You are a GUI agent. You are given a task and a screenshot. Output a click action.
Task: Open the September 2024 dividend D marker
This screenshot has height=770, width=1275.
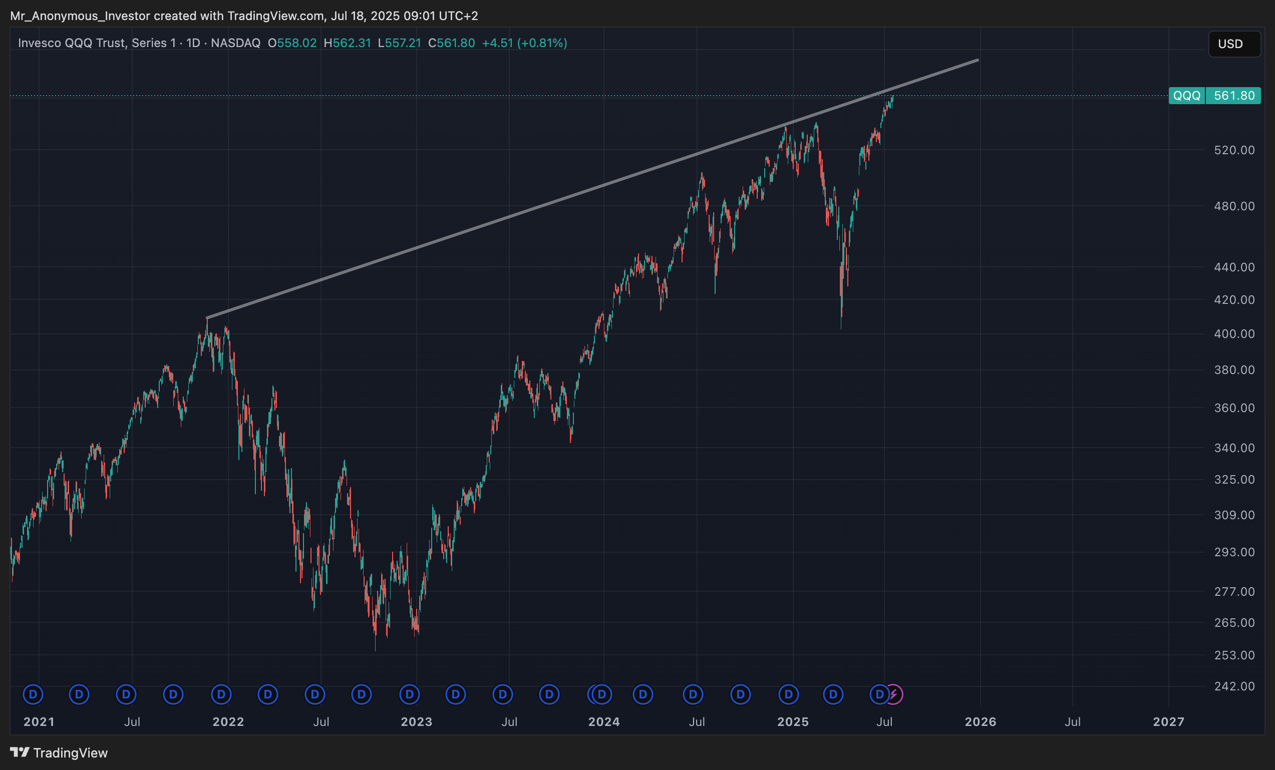pyautogui.click(x=741, y=694)
